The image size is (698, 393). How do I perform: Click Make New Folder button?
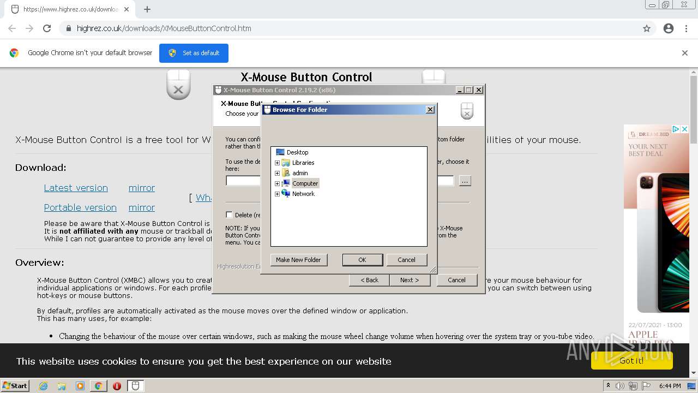tap(298, 260)
